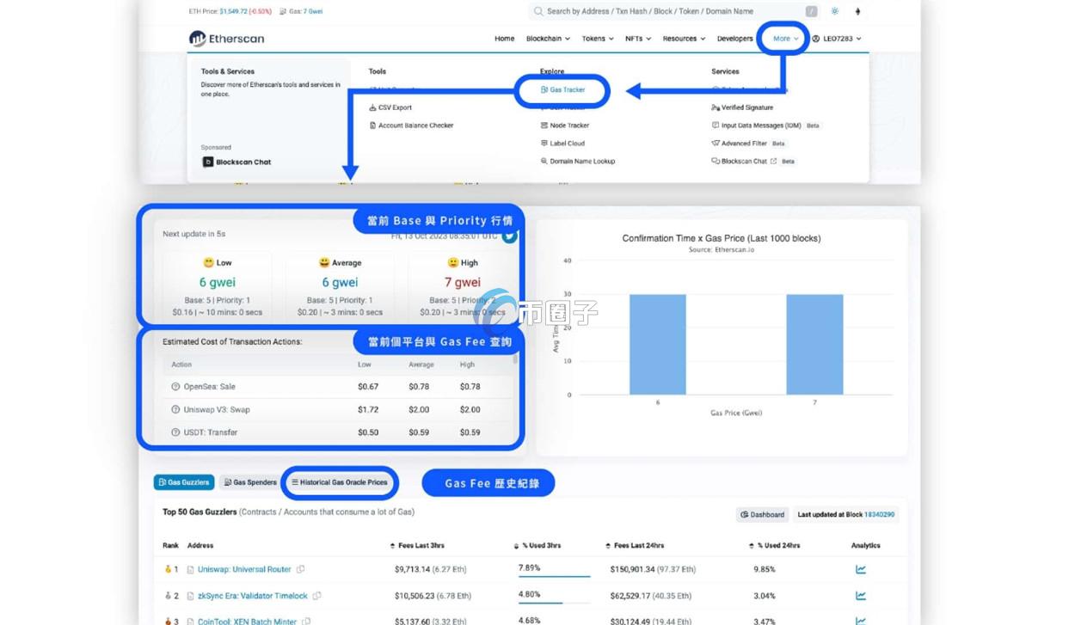This screenshot has height=625, width=1075.
Task: Click the Etherscan logo
Action: [226, 39]
